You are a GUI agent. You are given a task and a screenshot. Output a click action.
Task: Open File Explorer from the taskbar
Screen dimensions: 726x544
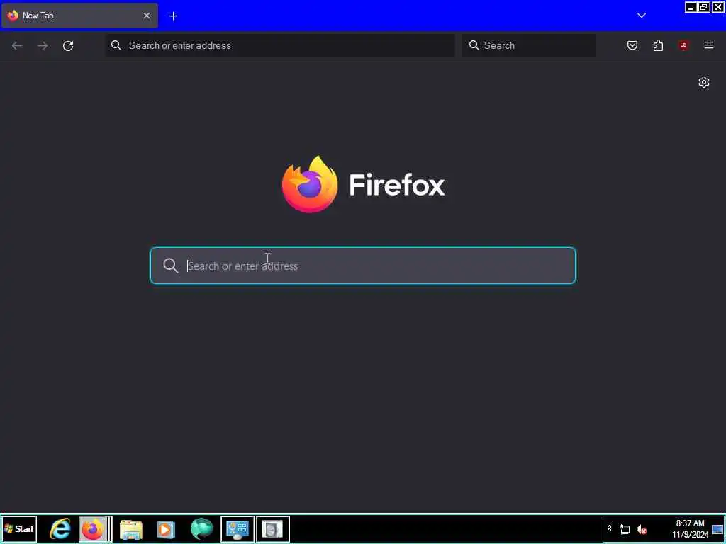[x=131, y=529]
